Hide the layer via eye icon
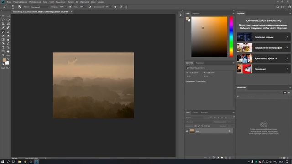This screenshot has height=164, width=292. (187, 131)
